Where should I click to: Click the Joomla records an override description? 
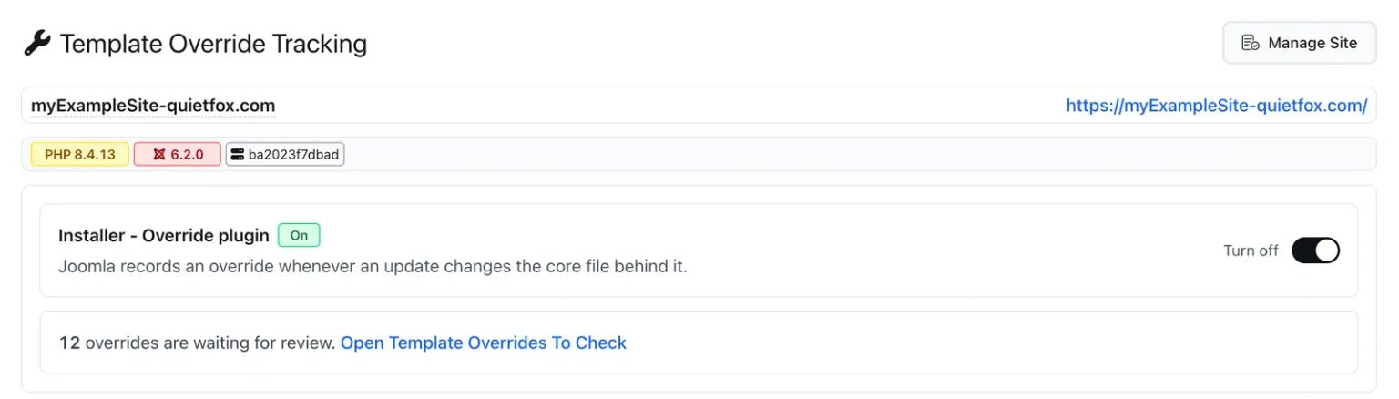(x=373, y=268)
